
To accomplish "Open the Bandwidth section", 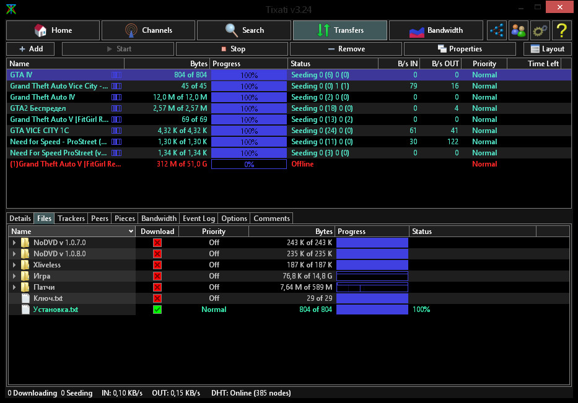I will [x=436, y=30].
